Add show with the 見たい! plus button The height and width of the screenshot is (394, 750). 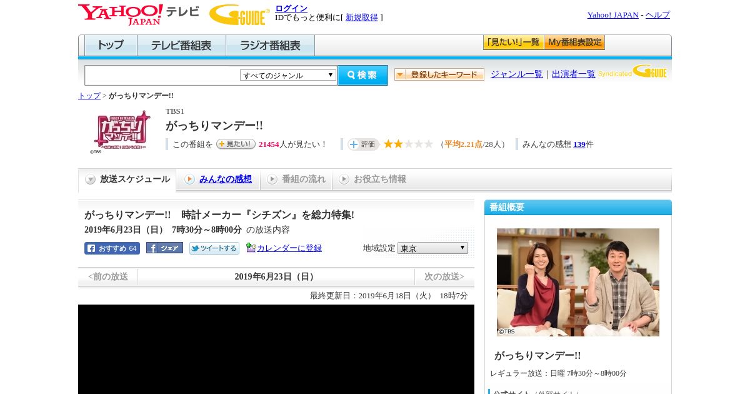(236, 144)
